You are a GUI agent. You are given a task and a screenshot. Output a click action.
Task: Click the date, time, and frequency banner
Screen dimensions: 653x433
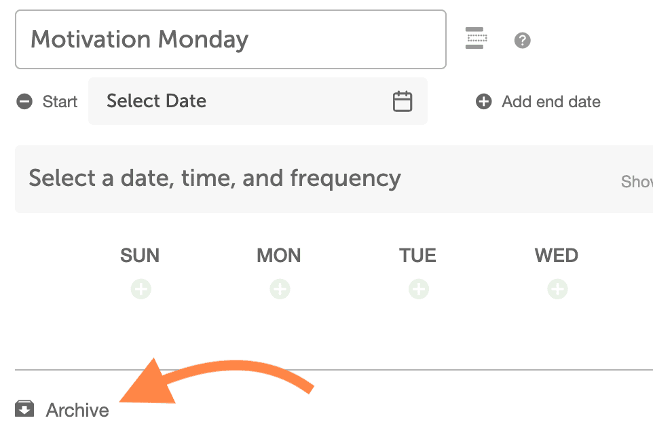tap(334, 179)
